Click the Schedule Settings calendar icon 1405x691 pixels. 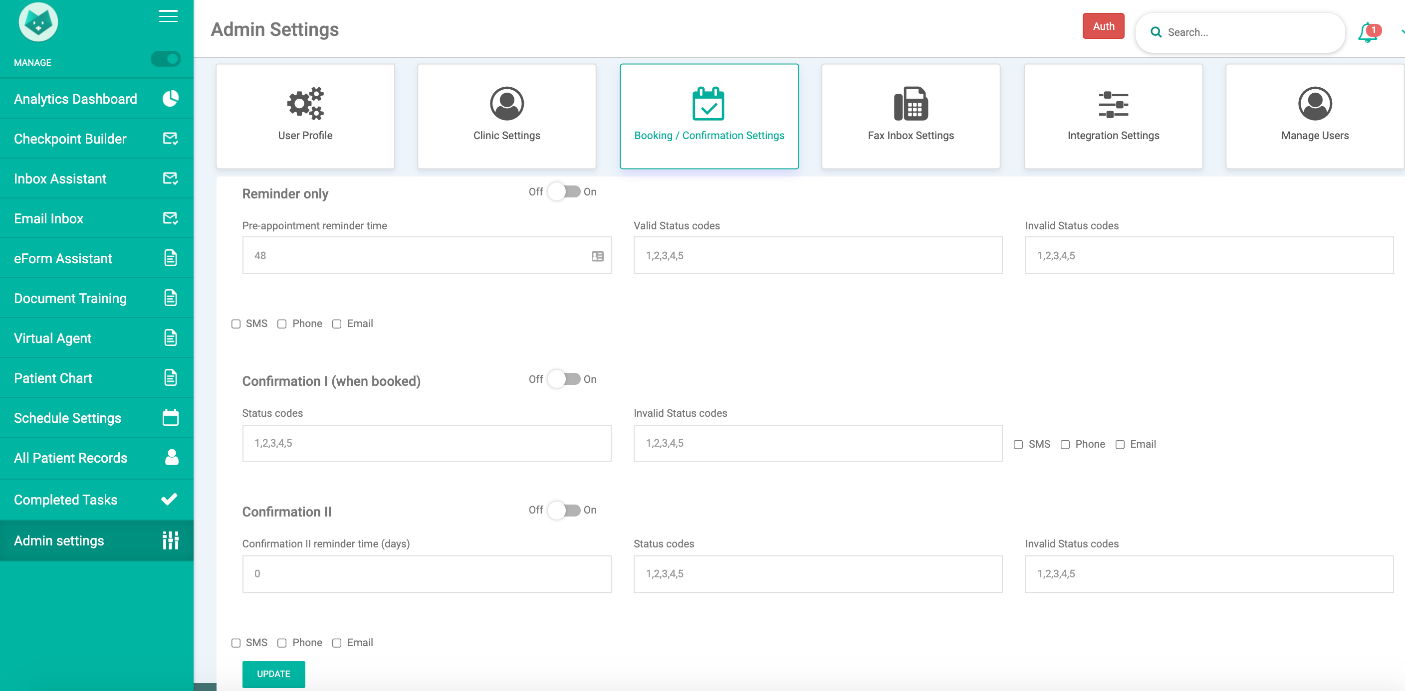point(171,417)
